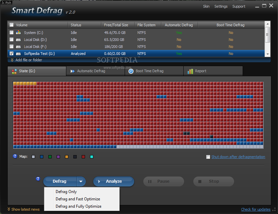This screenshot has width=278, height=214.
Task: Click the State (G:) tab icon
Action: click(x=14, y=71)
